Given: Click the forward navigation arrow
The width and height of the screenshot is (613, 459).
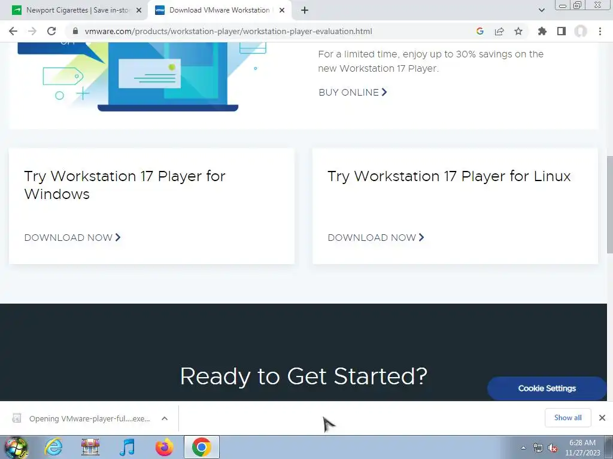Looking at the screenshot, I should 32,31.
